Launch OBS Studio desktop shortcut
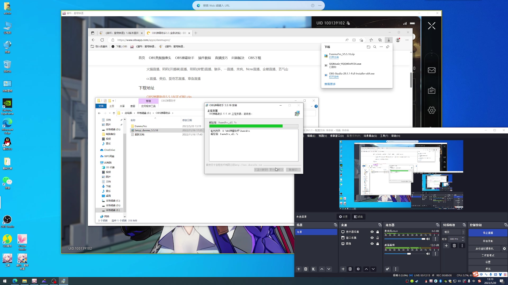This screenshot has height=285, width=508. (x=7, y=221)
